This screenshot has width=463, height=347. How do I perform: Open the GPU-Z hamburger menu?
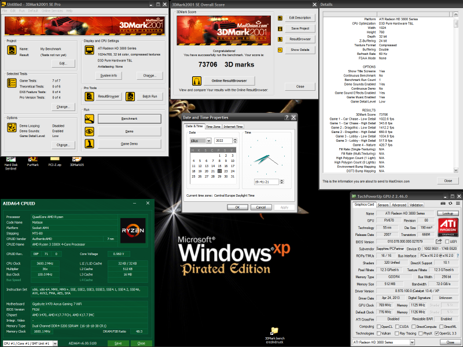458,204
